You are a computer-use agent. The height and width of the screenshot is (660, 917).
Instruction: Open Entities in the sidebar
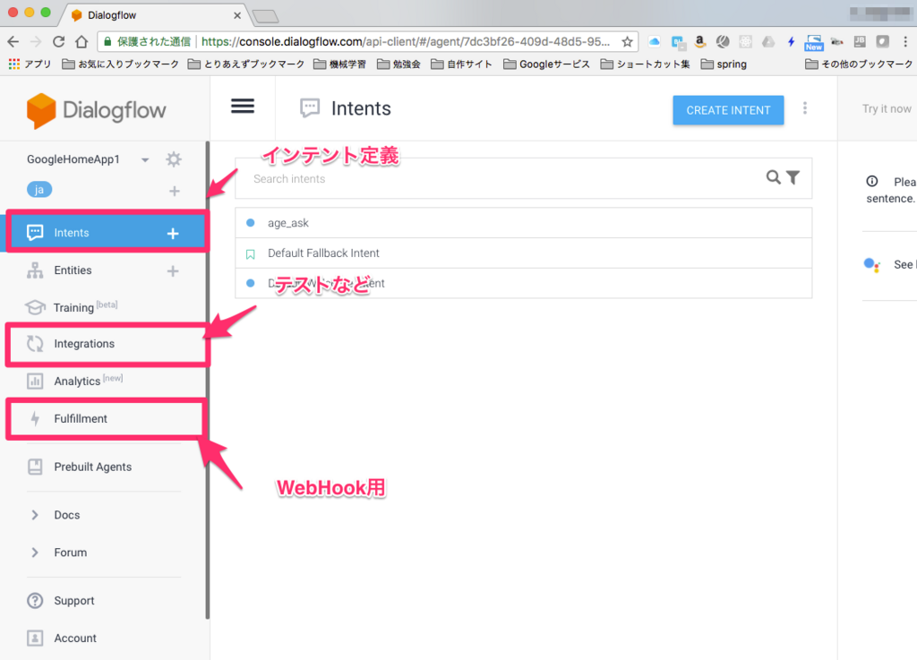(73, 270)
